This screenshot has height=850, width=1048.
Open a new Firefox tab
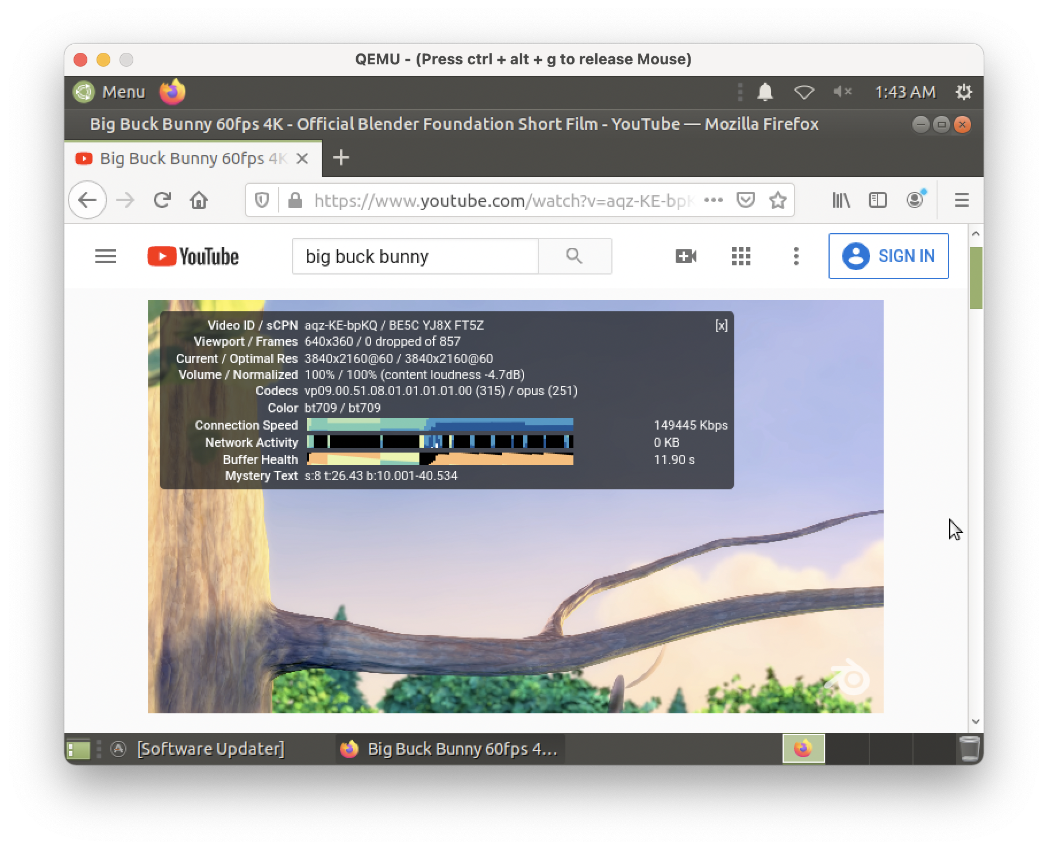tap(341, 158)
